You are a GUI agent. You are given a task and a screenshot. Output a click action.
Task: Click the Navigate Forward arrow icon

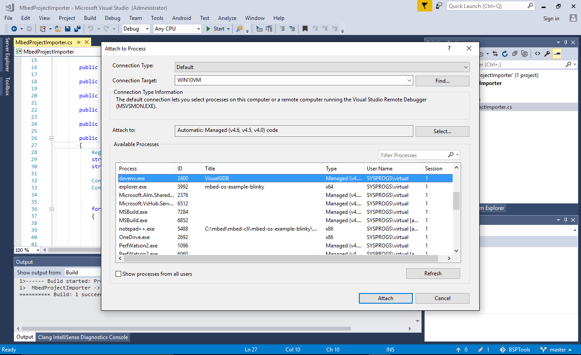[x=29, y=29]
